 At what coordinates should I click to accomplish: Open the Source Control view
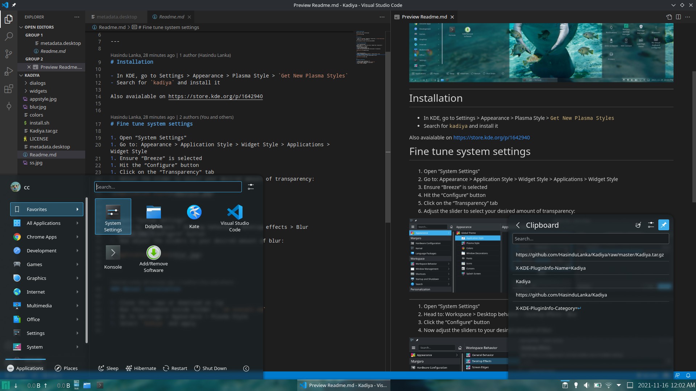click(x=9, y=54)
